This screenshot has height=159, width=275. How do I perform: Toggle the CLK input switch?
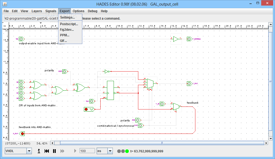(x=92, y=101)
